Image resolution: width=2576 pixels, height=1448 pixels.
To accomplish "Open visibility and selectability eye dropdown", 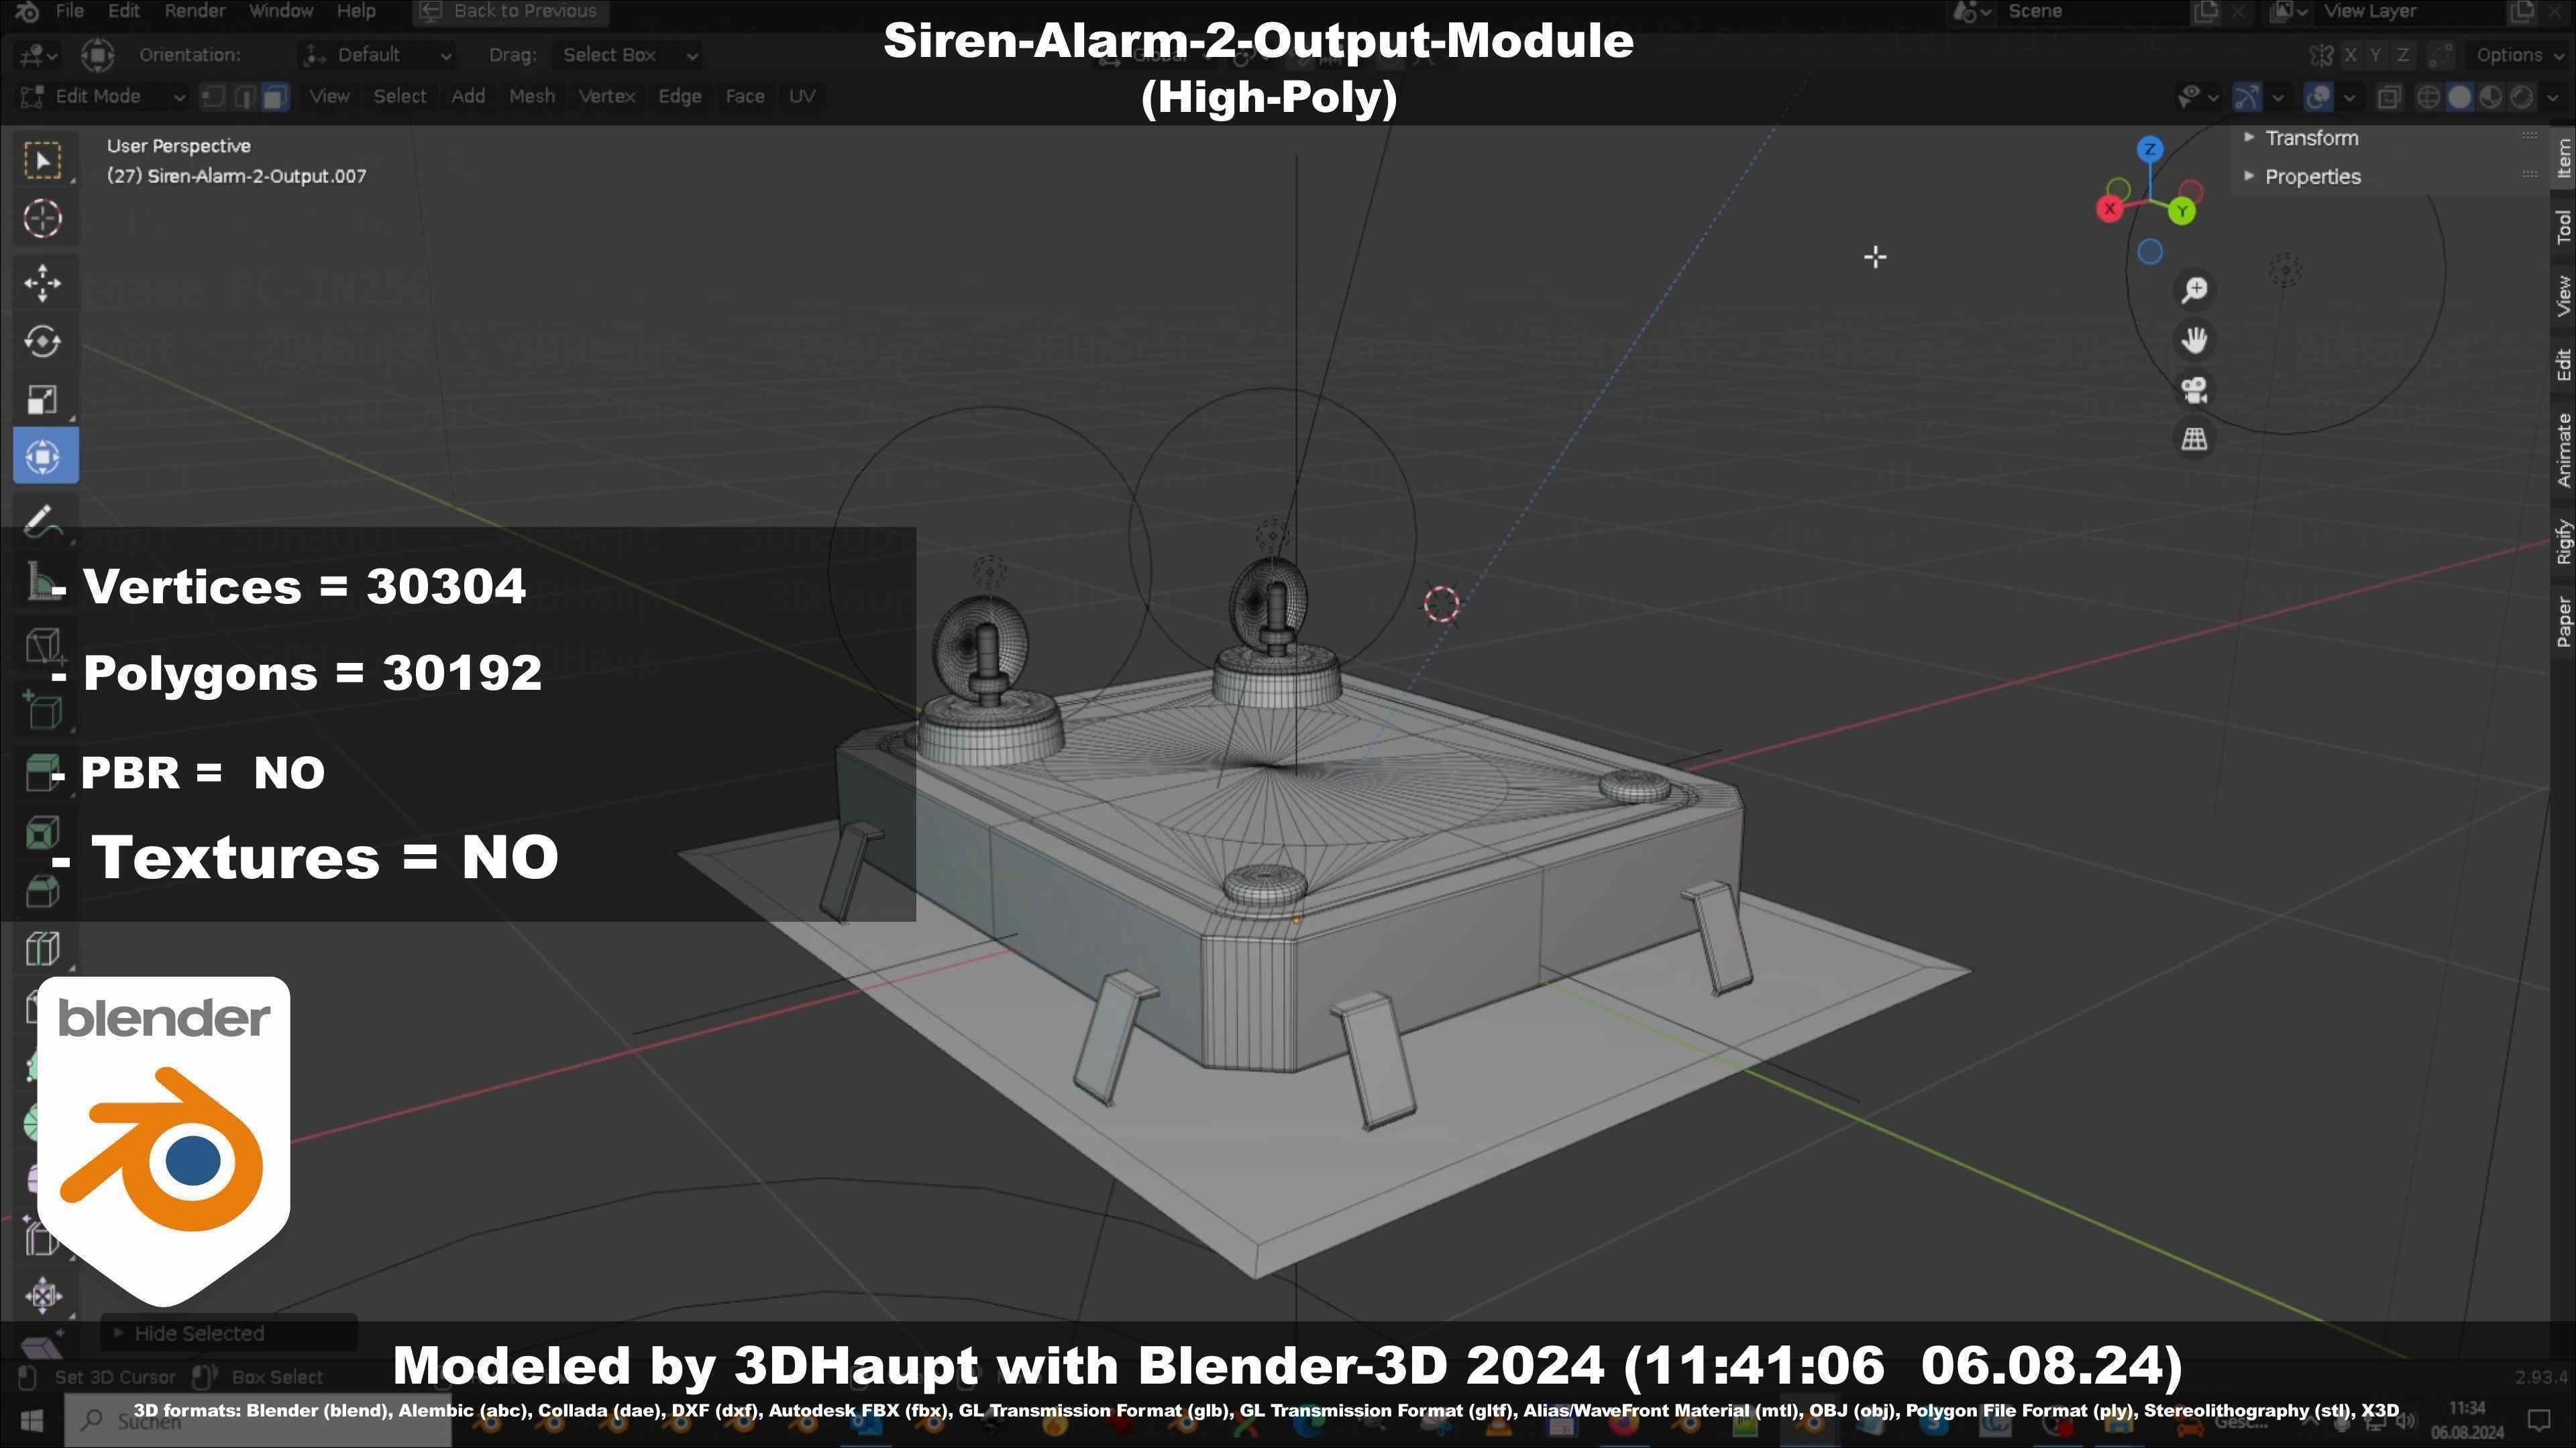I will click(x=2198, y=97).
